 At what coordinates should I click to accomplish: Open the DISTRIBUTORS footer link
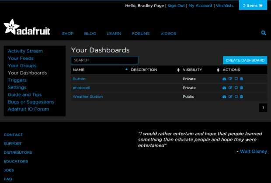coord(18,152)
